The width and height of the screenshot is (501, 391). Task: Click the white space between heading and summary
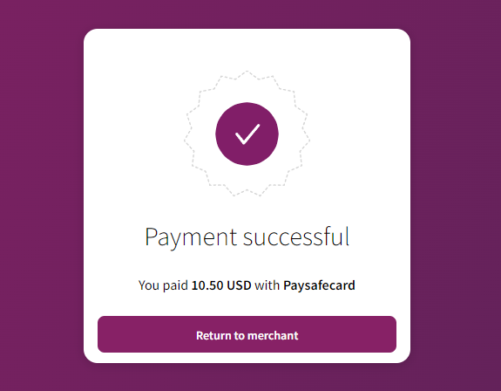pyautogui.click(x=247, y=265)
